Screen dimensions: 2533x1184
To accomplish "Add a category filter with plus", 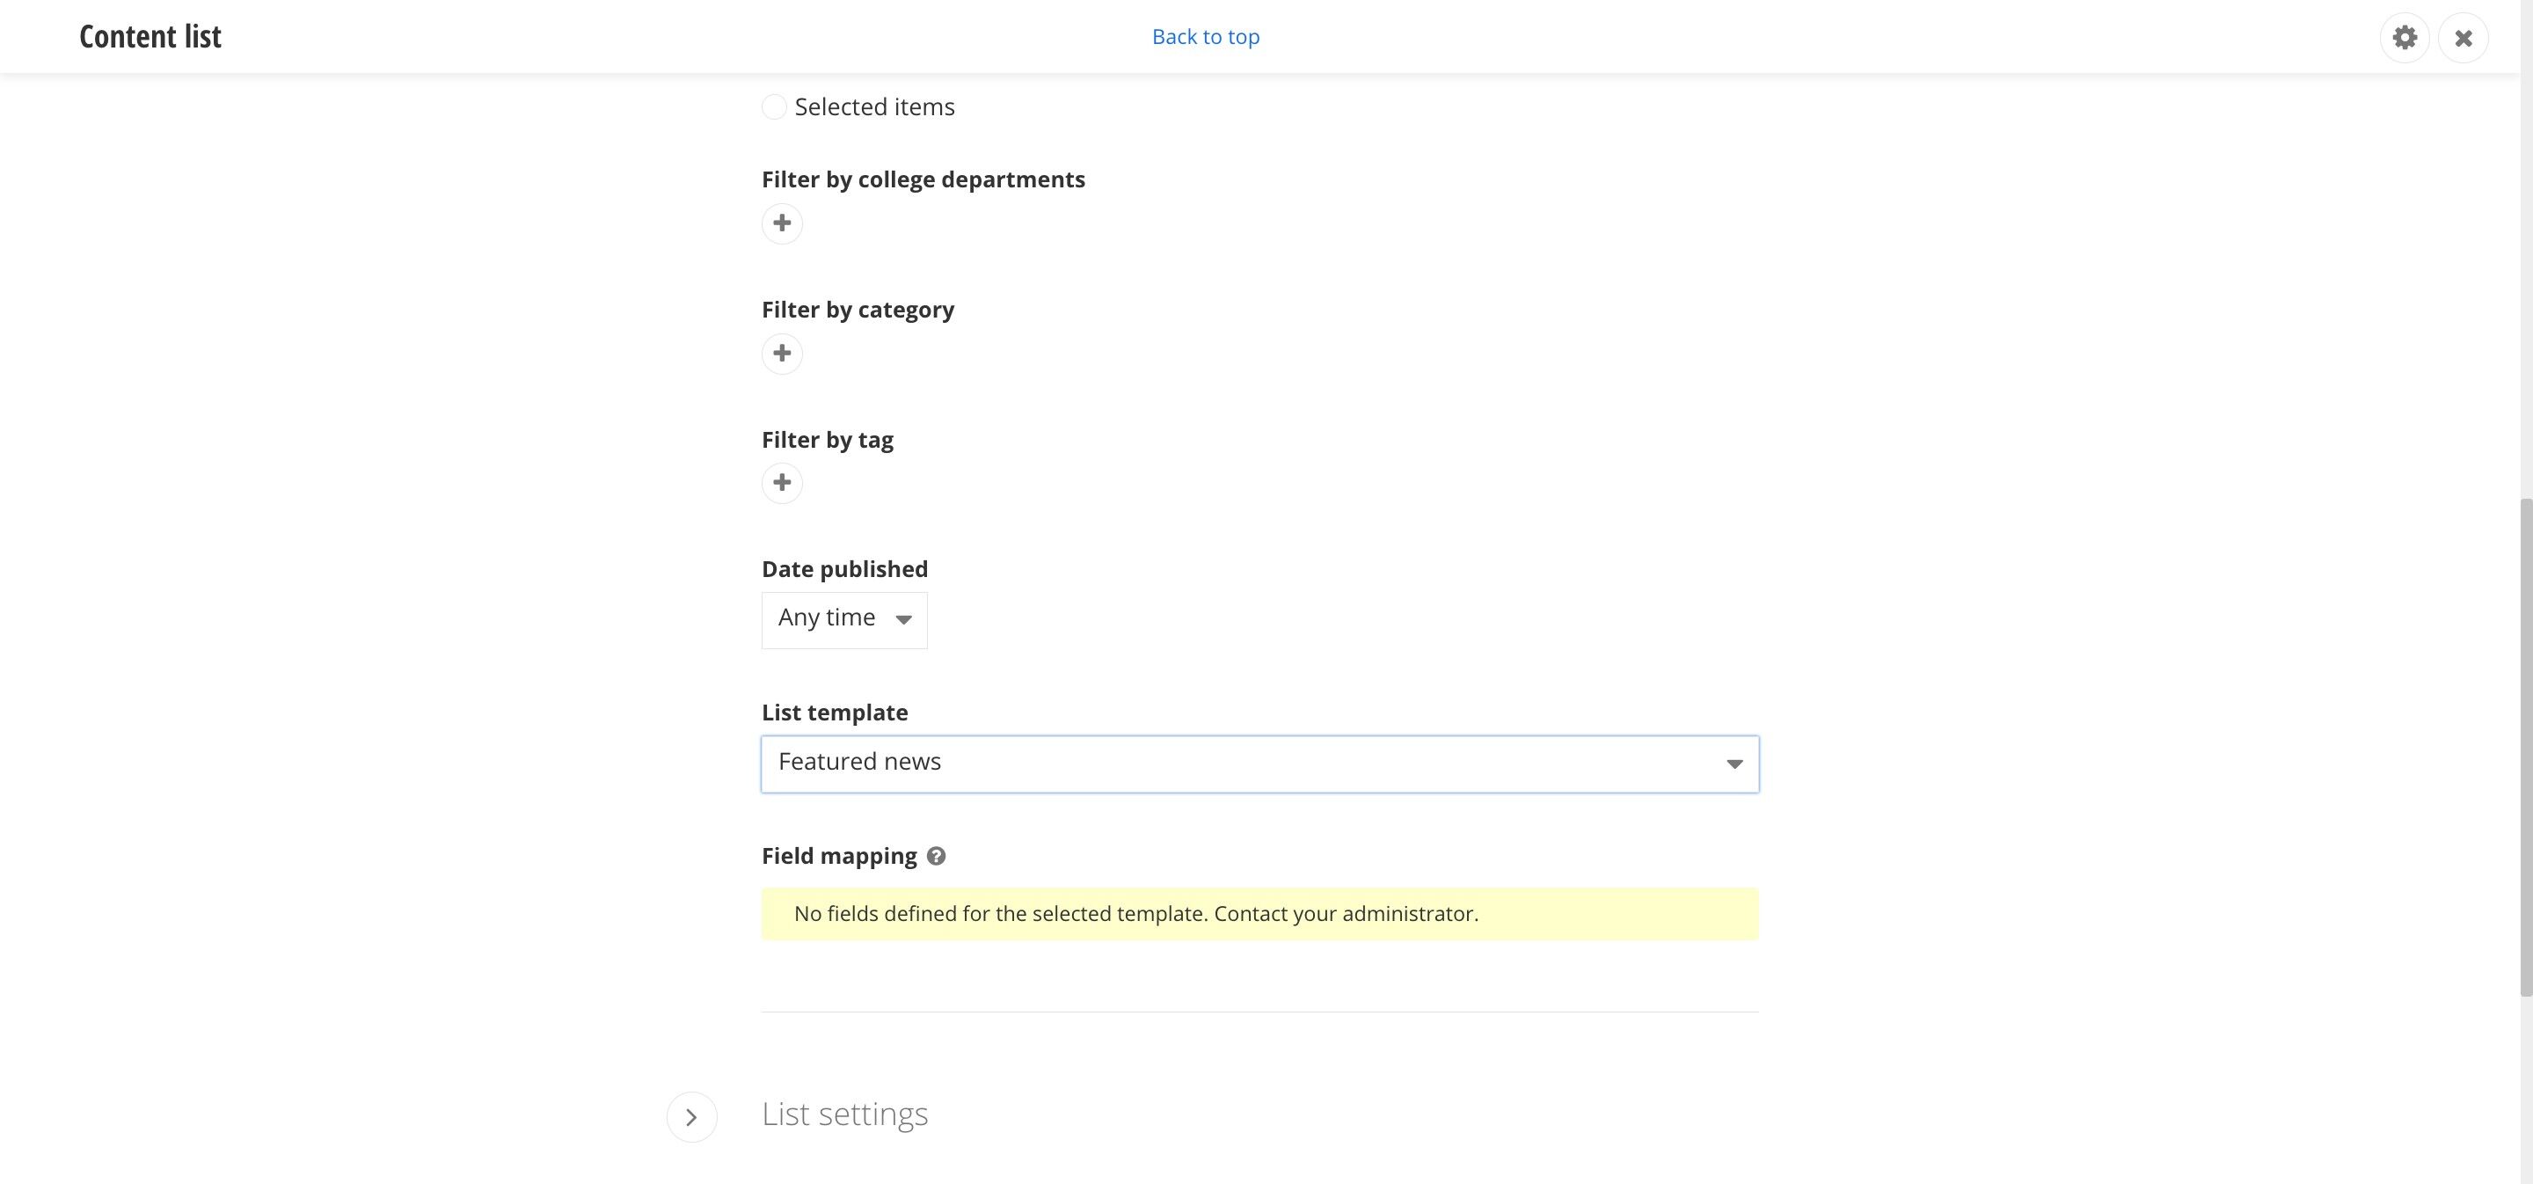I will click(782, 353).
